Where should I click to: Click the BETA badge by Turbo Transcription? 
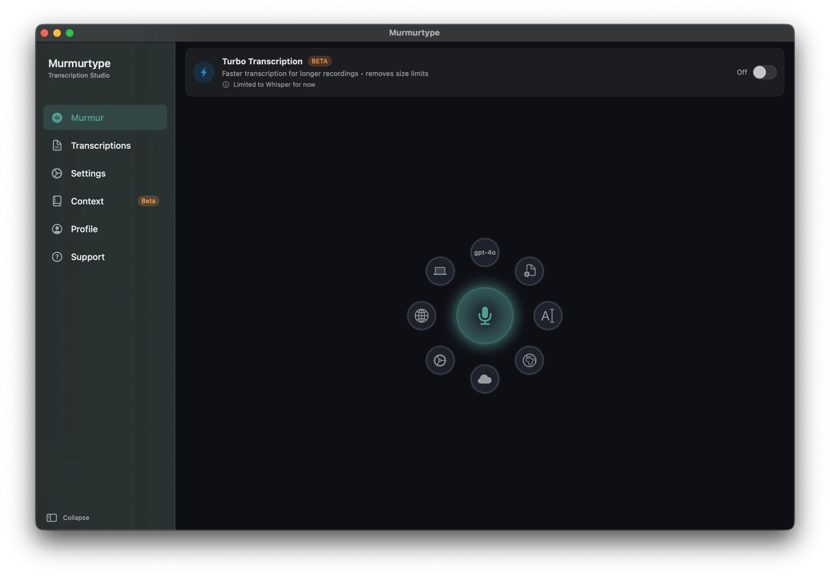(319, 61)
